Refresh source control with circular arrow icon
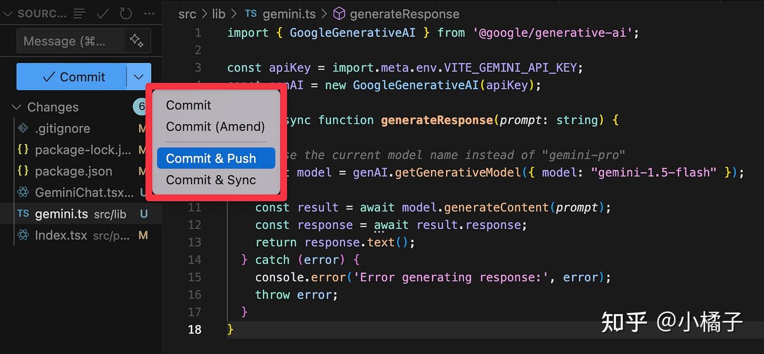This screenshot has height=354, width=764. pos(126,14)
